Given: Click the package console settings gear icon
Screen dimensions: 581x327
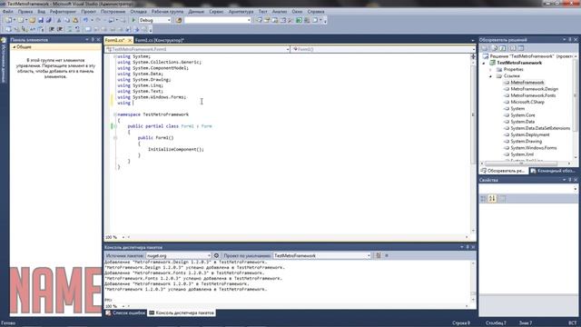Looking at the screenshot, I should pos(216,255).
